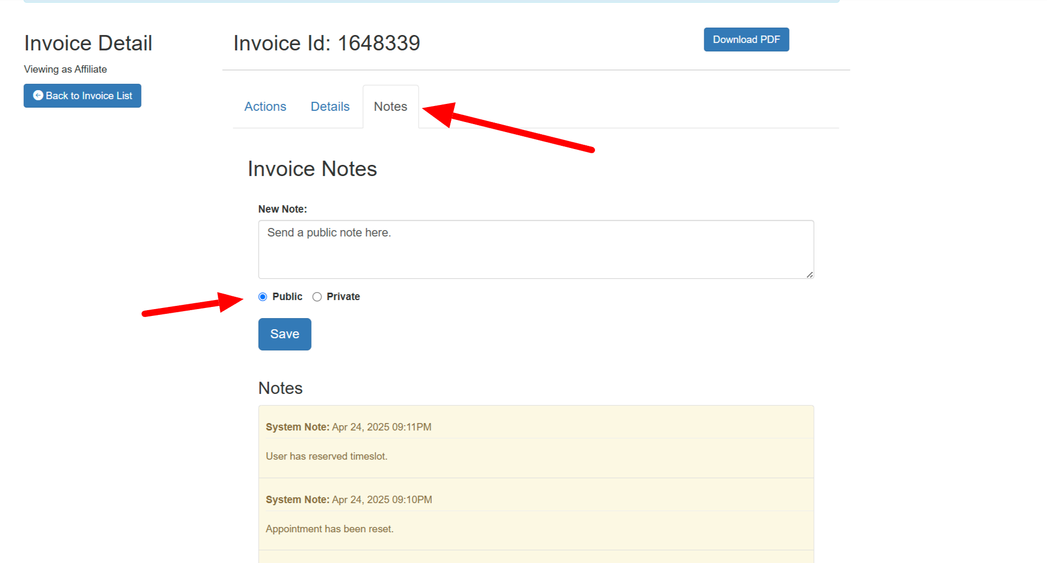
Task: Click the 09:10PM System Note header
Action: coord(349,499)
